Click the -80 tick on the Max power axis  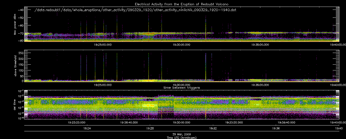pos(20,41)
